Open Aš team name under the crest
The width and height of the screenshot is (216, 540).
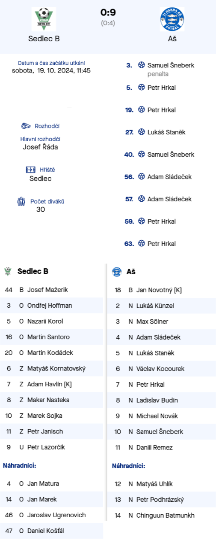pos(172,39)
